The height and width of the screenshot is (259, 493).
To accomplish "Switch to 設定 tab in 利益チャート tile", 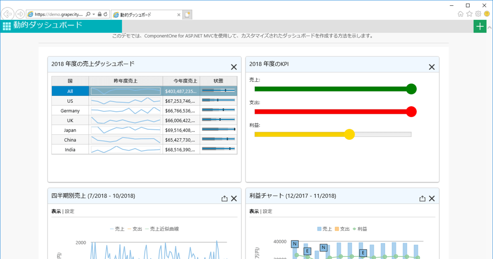I will coord(267,211).
